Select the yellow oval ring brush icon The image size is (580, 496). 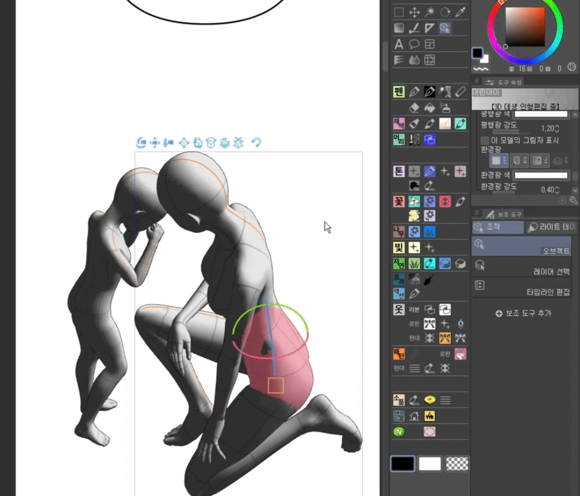coord(430,400)
